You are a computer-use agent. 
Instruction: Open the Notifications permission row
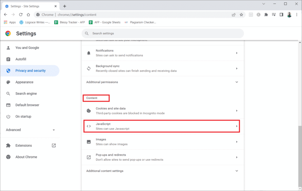click(x=163, y=53)
